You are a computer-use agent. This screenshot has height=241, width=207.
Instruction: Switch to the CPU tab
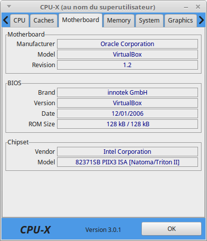coord(19,21)
